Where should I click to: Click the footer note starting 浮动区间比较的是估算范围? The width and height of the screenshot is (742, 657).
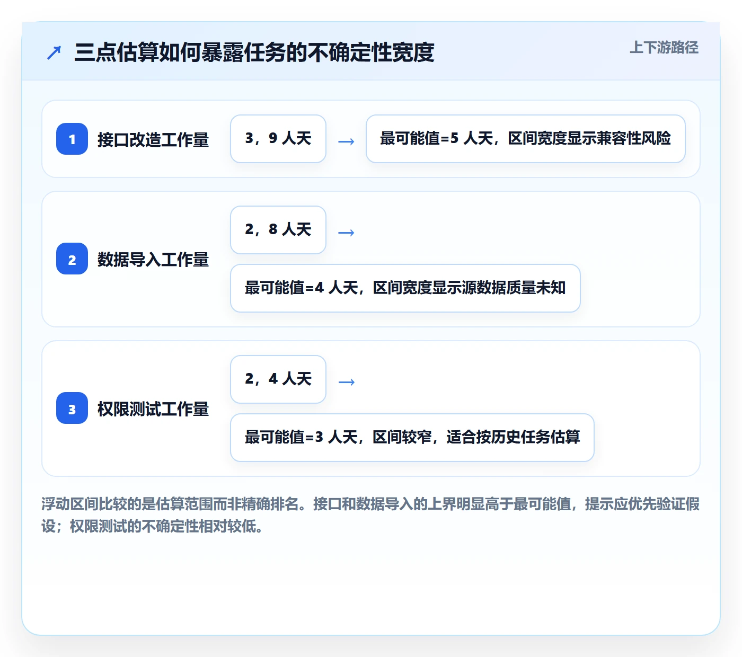click(370, 514)
